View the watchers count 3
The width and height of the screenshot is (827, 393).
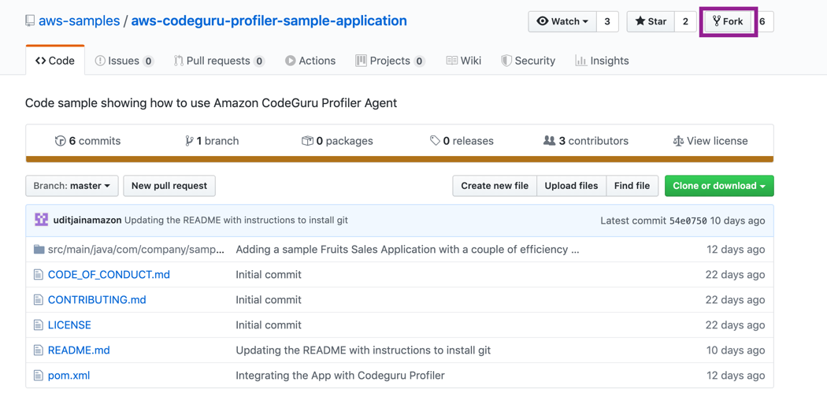[x=607, y=21]
